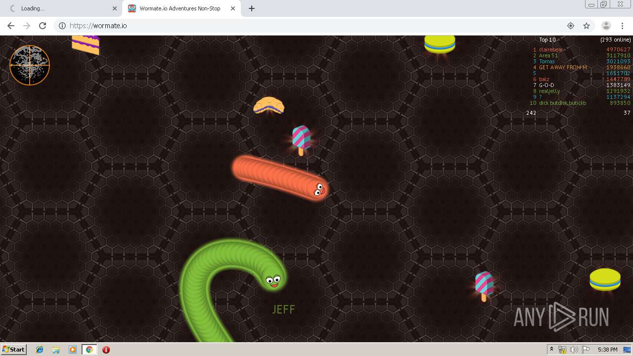Click the 5:38 PM clock

608,350
